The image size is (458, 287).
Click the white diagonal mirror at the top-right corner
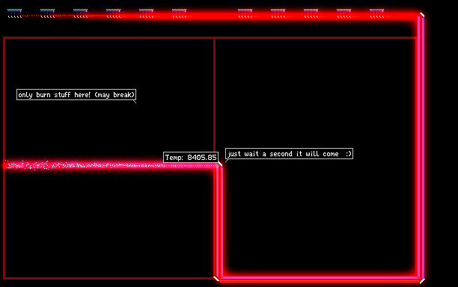[x=422, y=15]
